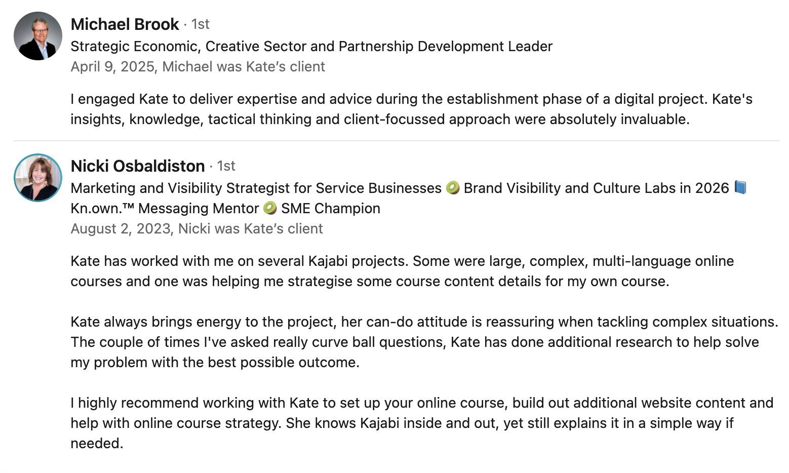The width and height of the screenshot is (789, 473).
Task: Click the SME Champion text
Action: pos(330,208)
